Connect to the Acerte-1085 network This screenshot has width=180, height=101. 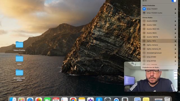pyautogui.click(x=159, y=25)
